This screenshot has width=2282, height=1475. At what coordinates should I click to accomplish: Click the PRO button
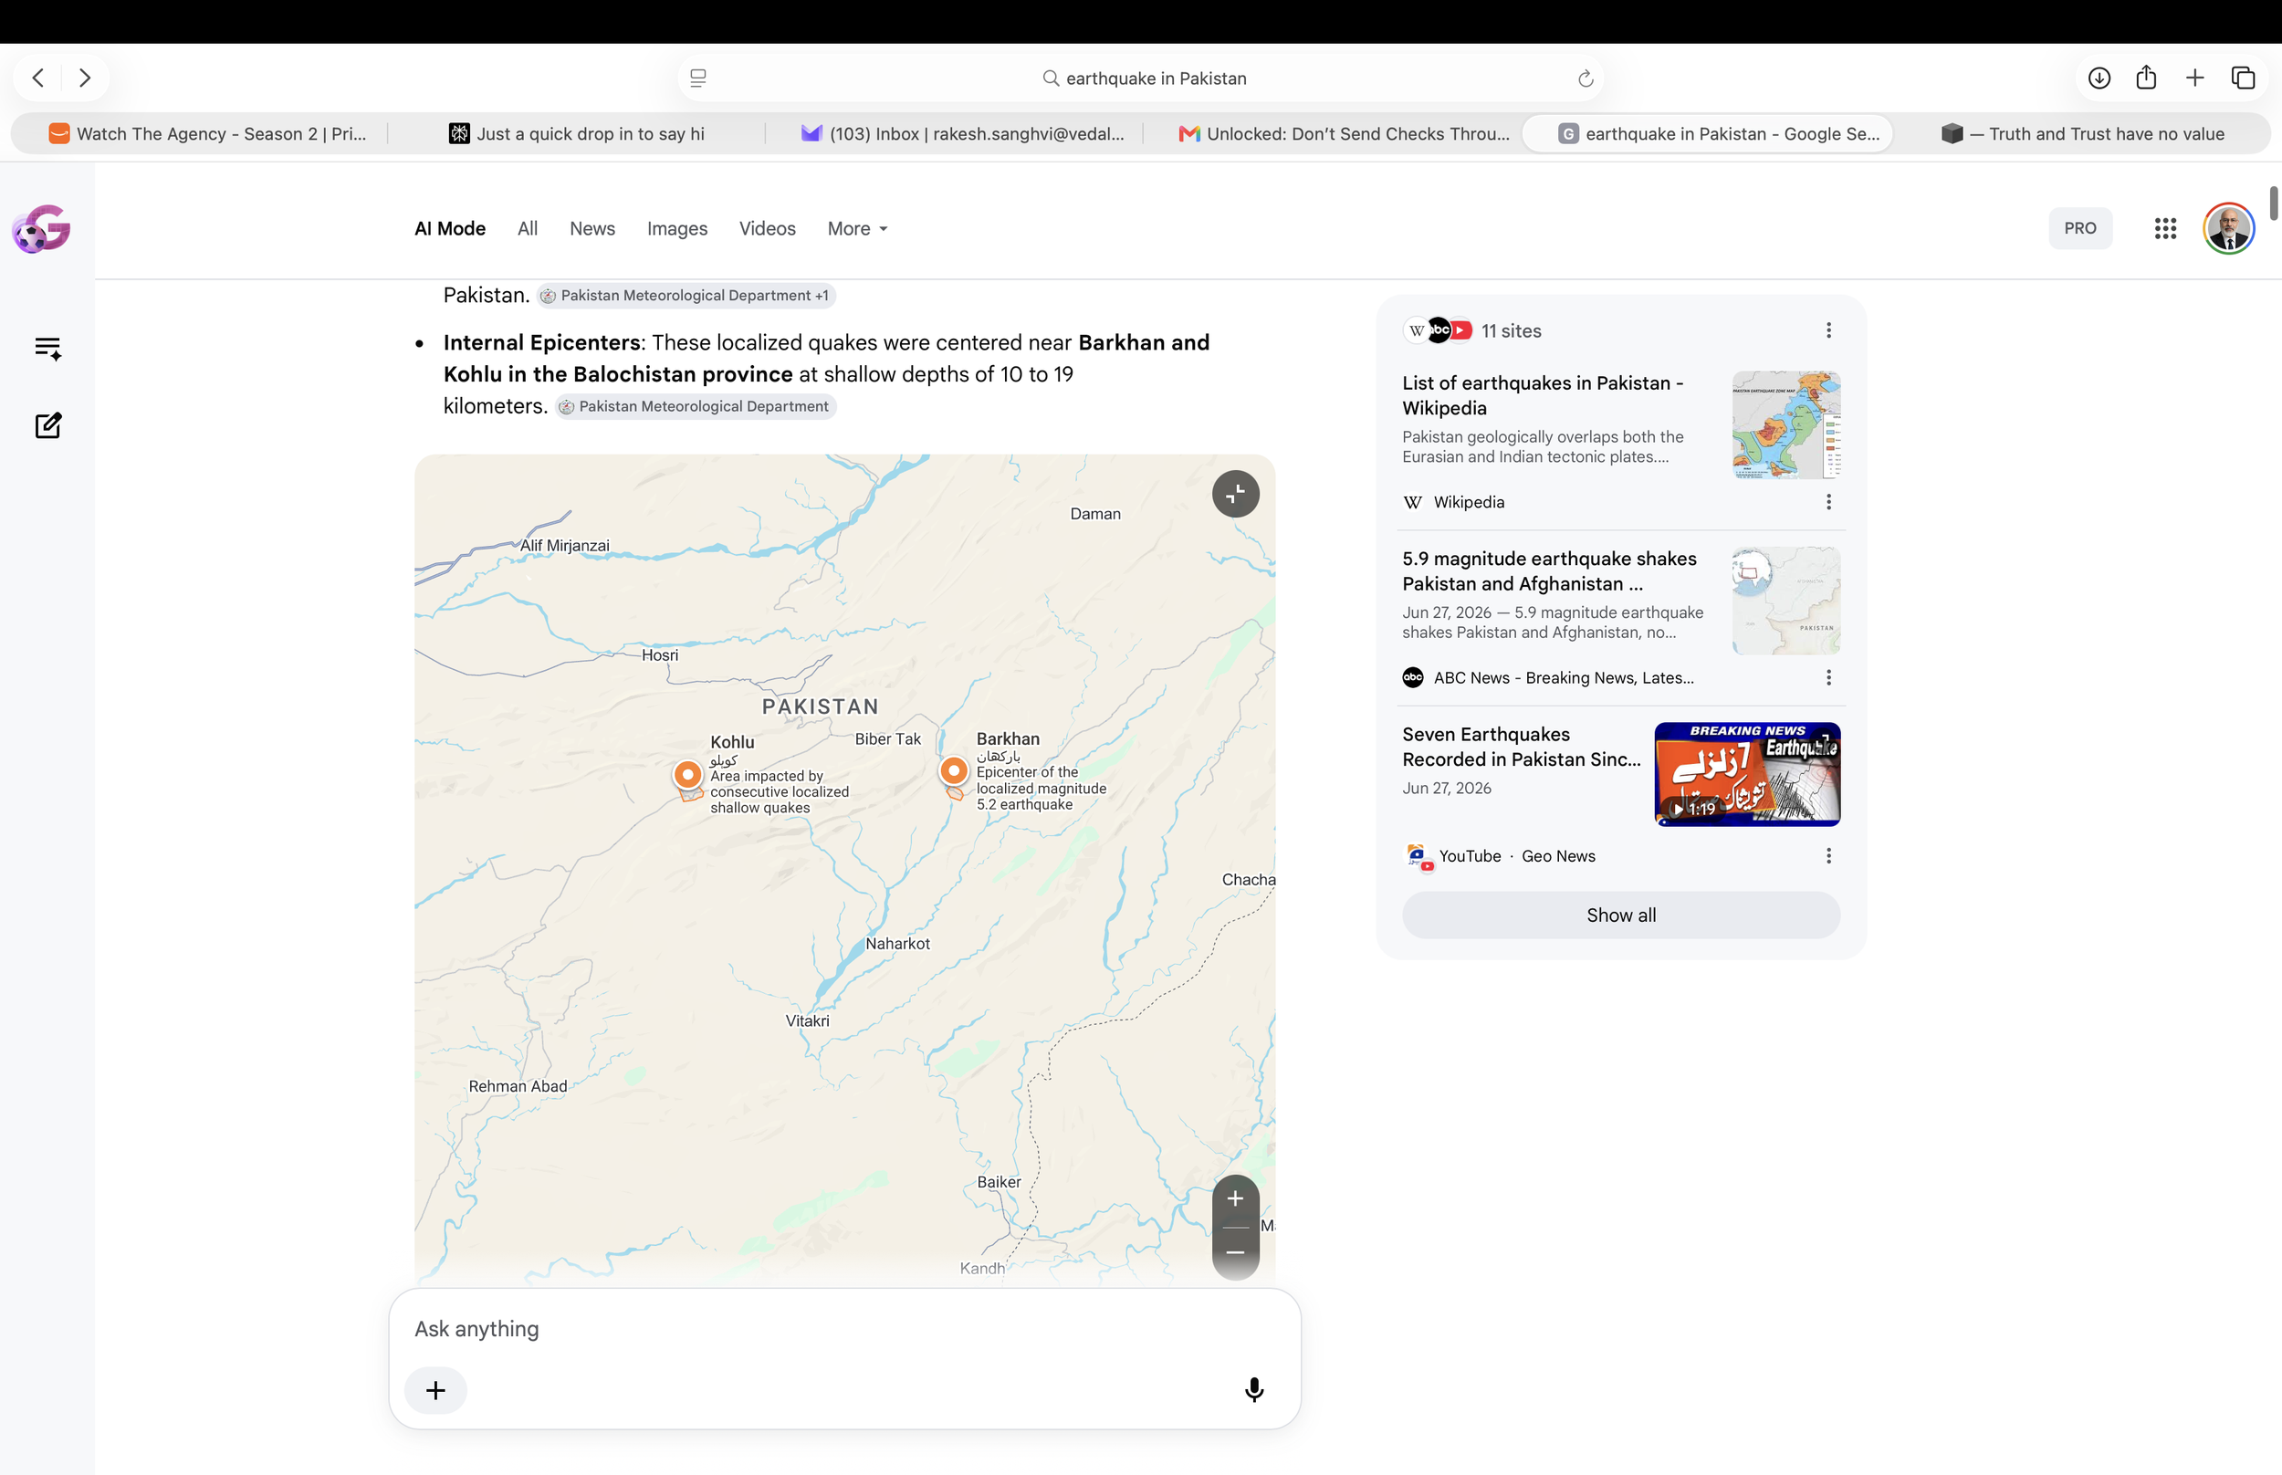[2080, 228]
